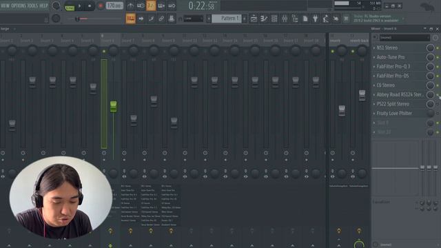The width and height of the screenshot is (441, 248).
Task: Toggle PS22 Split Stereo slot enable LED
Action: coord(438,104)
